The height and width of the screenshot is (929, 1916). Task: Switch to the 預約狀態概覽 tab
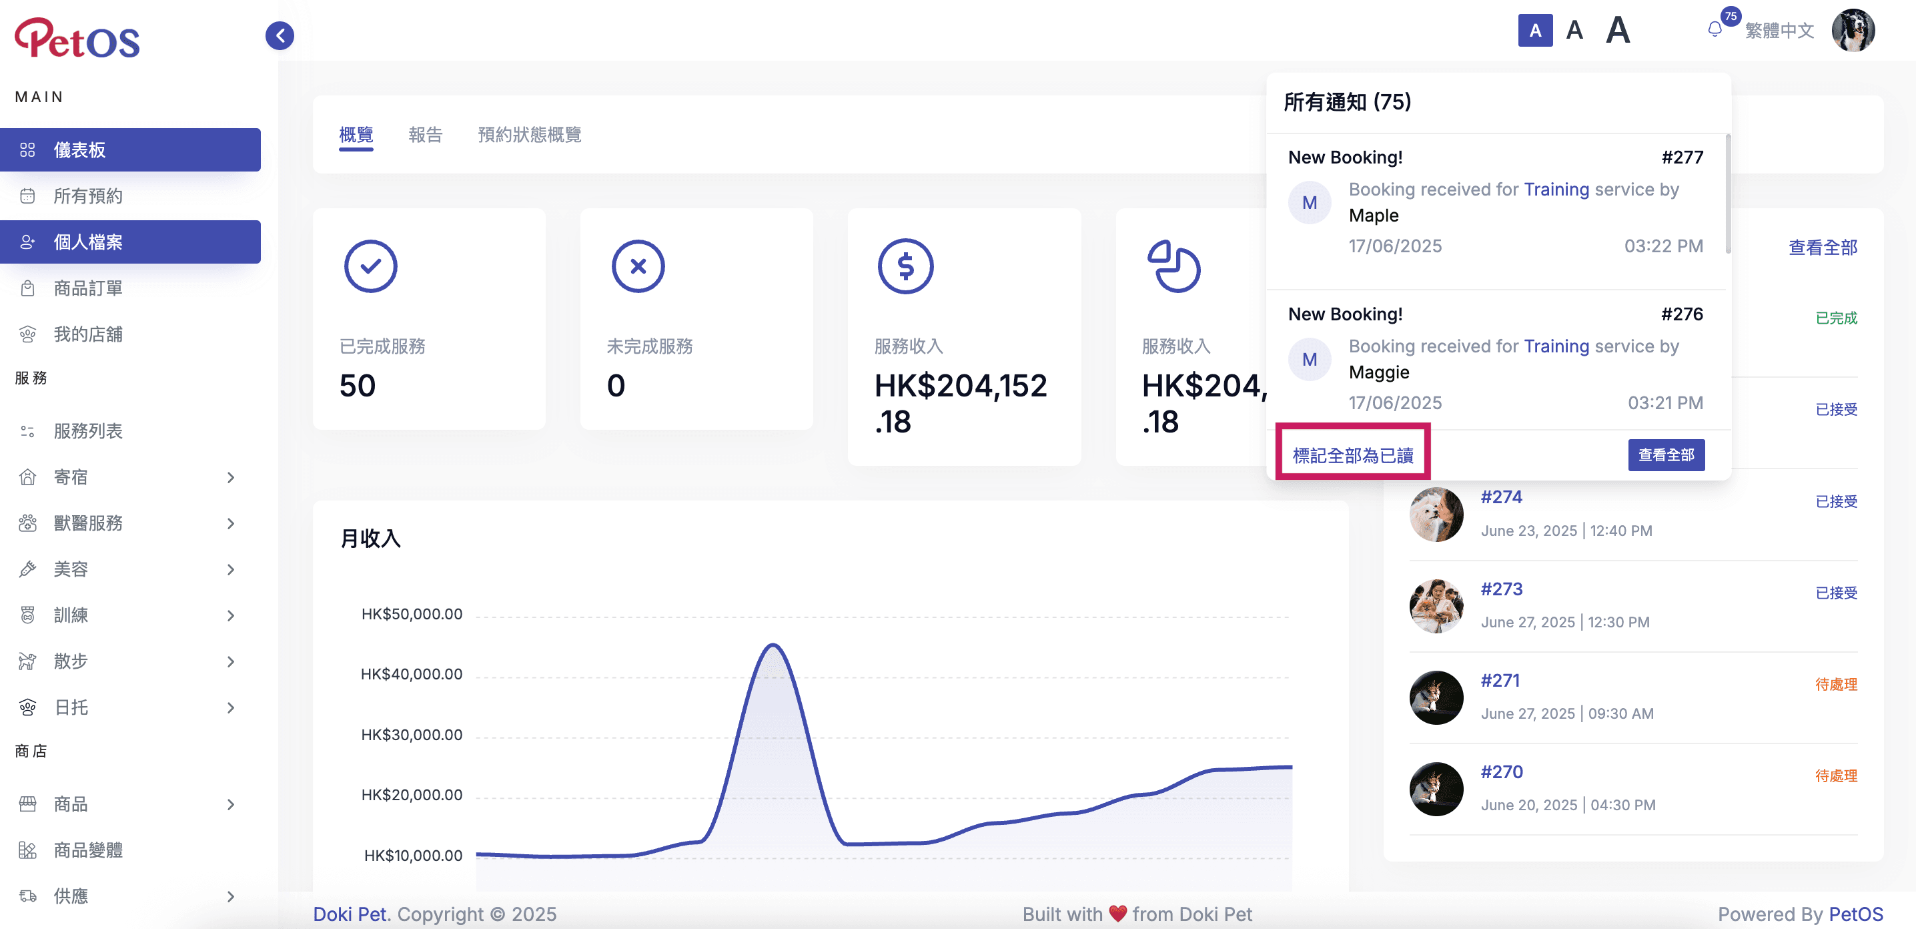[529, 135]
